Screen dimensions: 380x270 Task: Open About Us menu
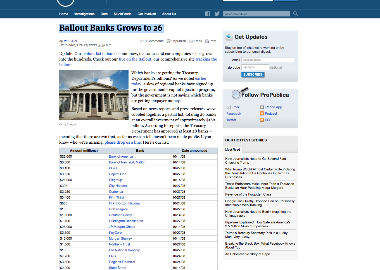[x=169, y=14]
